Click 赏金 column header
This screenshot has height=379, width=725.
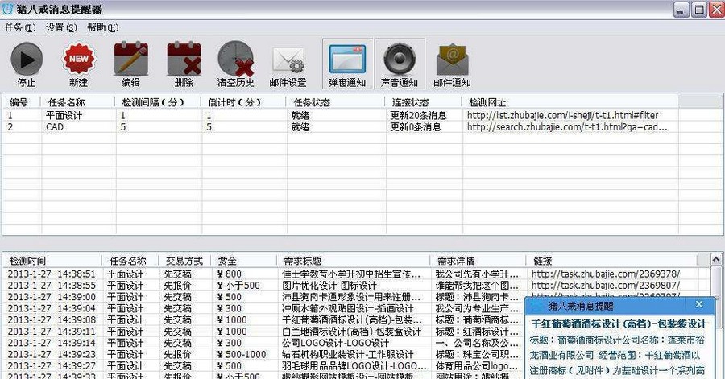[x=243, y=261]
